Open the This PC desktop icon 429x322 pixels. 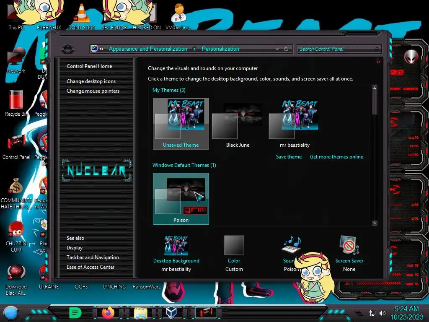[x=16, y=16]
